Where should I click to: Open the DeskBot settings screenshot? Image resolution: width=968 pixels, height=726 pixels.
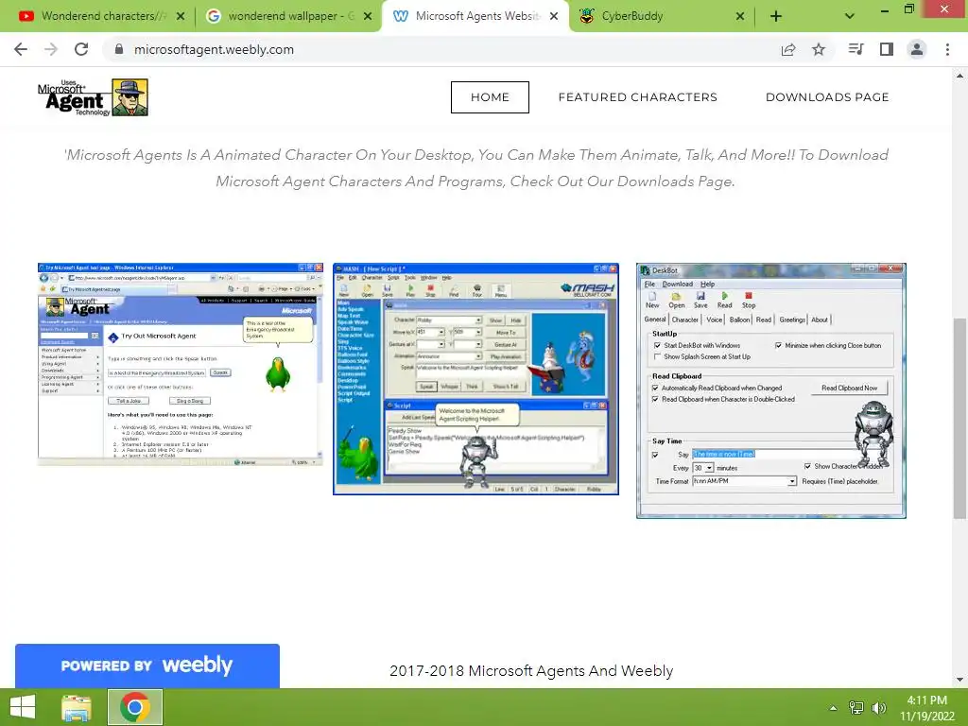pyautogui.click(x=771, y=390)
